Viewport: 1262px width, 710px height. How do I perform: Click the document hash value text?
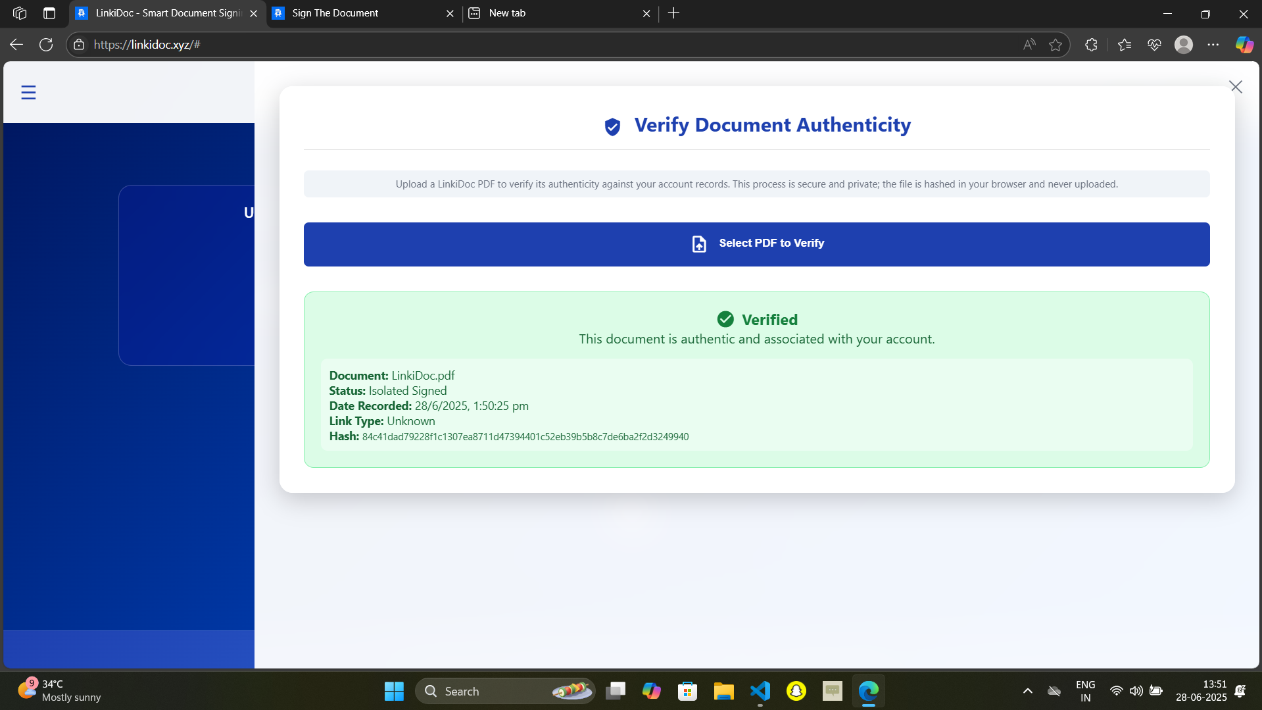coord(525,437)
